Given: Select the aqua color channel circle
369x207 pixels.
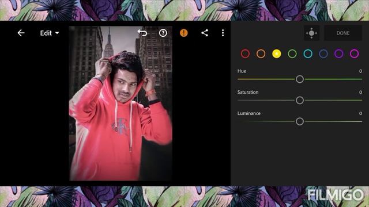Looking at the screenshot, I should pyautogui.click(x=308, y=53).
